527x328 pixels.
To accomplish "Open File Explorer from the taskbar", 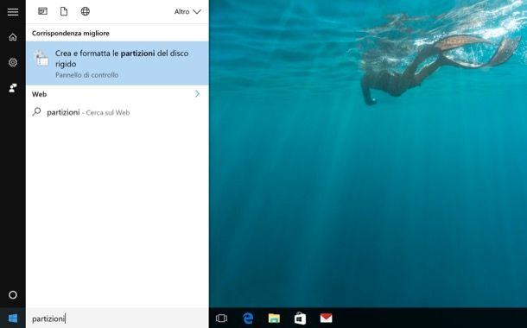I will (x=274, y=318).
